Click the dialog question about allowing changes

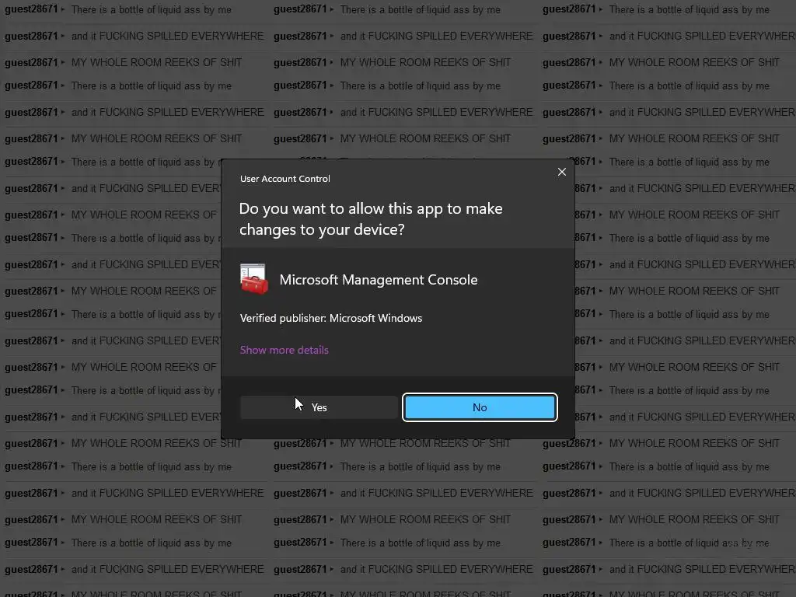371,218
